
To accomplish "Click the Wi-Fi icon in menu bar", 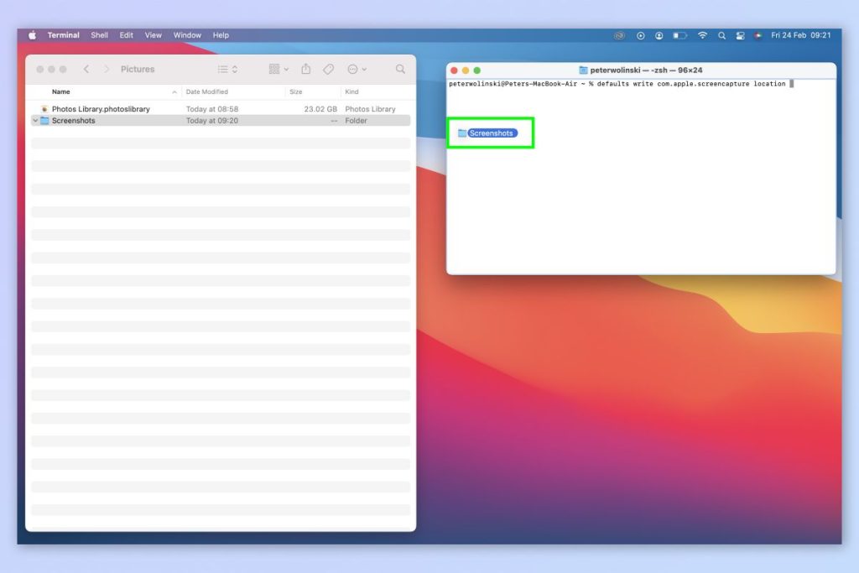I will click(x=703, y=35).
